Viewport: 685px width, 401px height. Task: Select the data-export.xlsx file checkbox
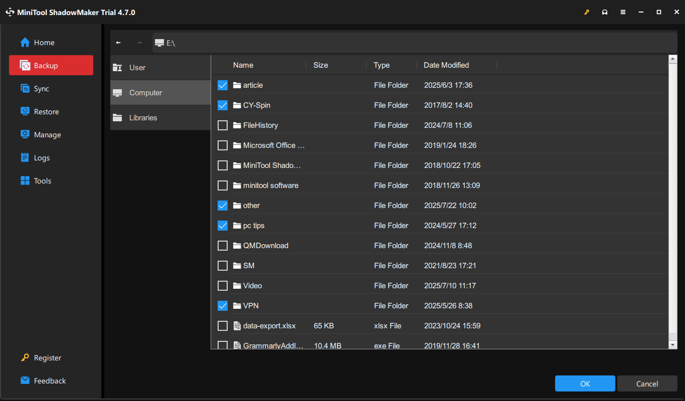click(223, 325)
